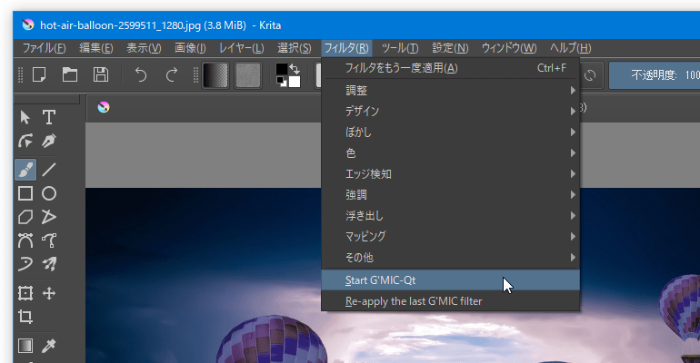Open the 表示(V) menu
This screenshot has height=363, width=700.
click(144, 48)
